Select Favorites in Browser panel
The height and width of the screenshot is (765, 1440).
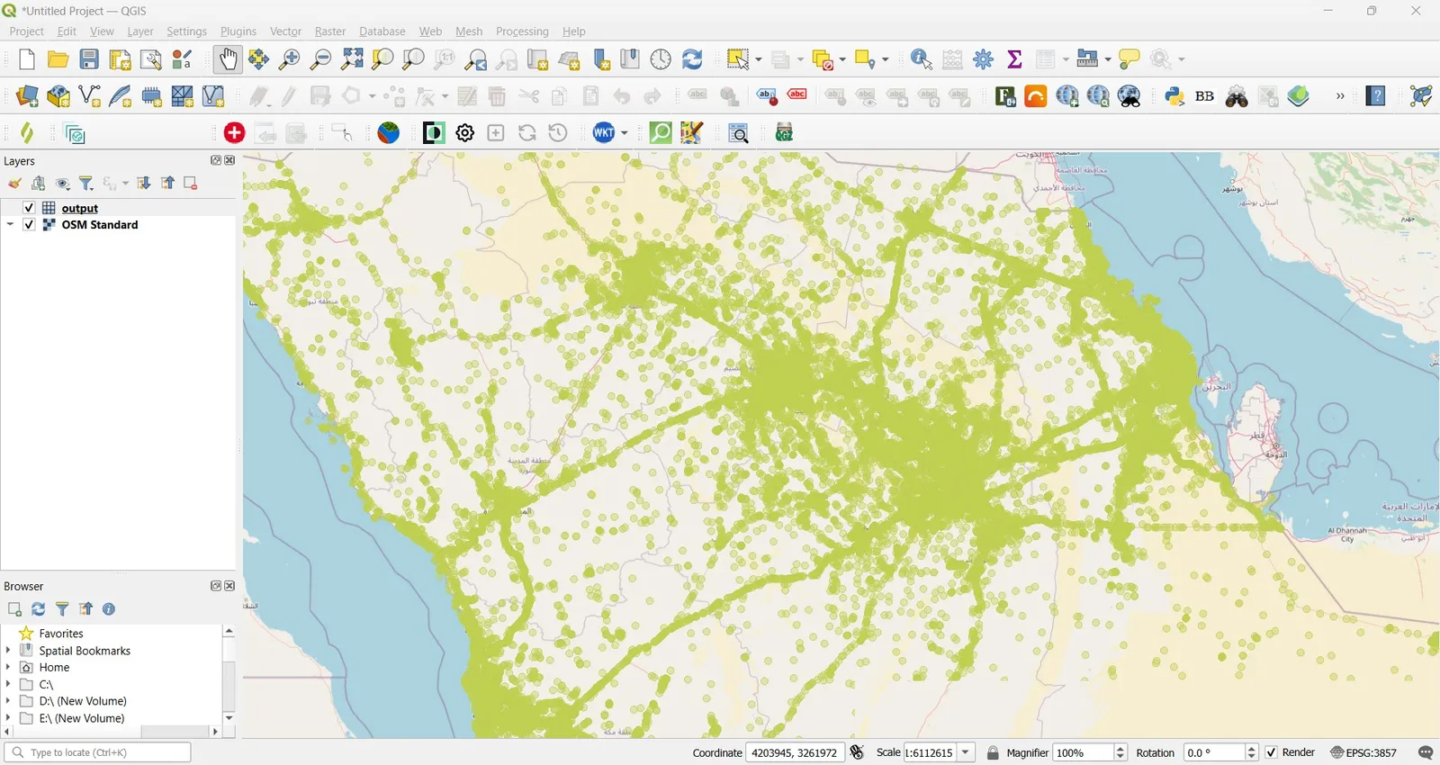(61, 634)
